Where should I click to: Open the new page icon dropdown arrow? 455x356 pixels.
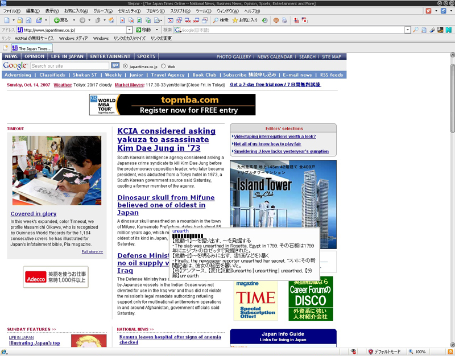coord(13,20)
